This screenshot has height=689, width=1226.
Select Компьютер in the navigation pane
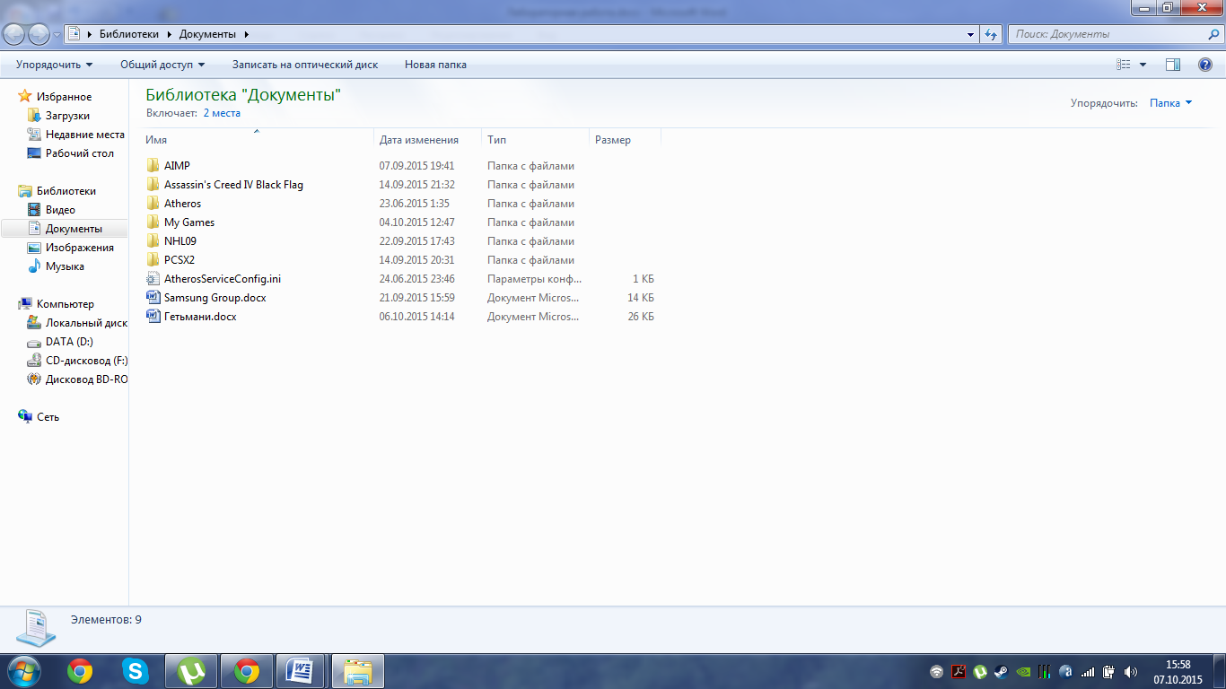point(65,304)
